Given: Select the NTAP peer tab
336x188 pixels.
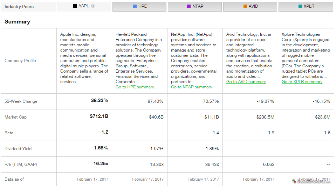Looking at the screenshot, I should pos(195,7).
